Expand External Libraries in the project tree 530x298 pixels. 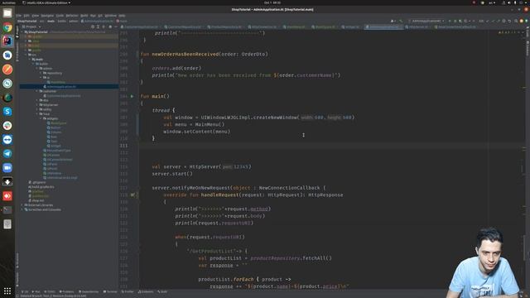point(22,205)
